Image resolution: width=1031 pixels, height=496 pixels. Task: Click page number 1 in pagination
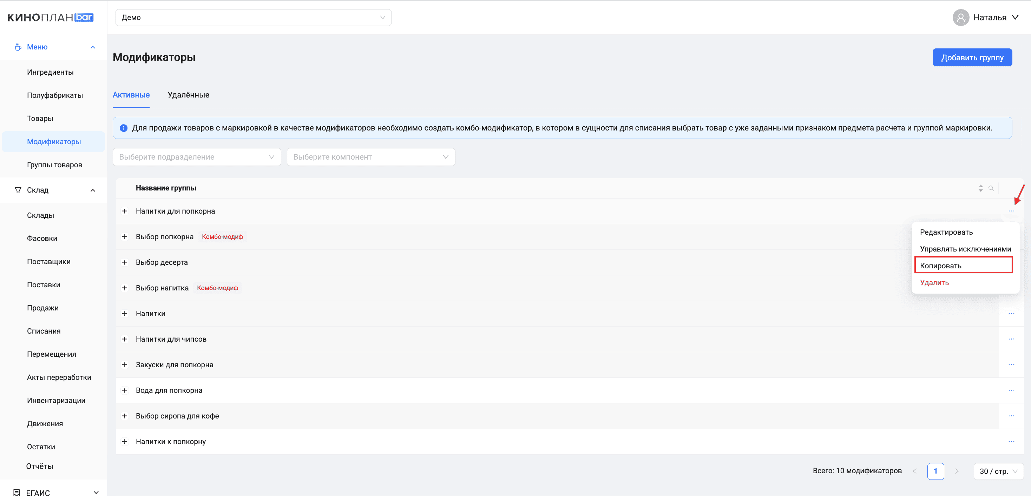[x=935, y=471]
